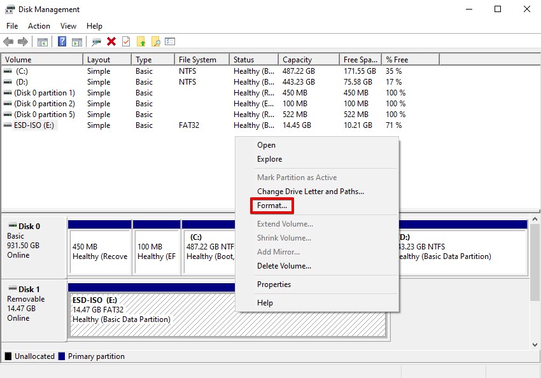Click the folder with up-arrow toolbar icon
Image resolution: width=541 pixels, height=378 pixels.
click(x=142, y=41)
